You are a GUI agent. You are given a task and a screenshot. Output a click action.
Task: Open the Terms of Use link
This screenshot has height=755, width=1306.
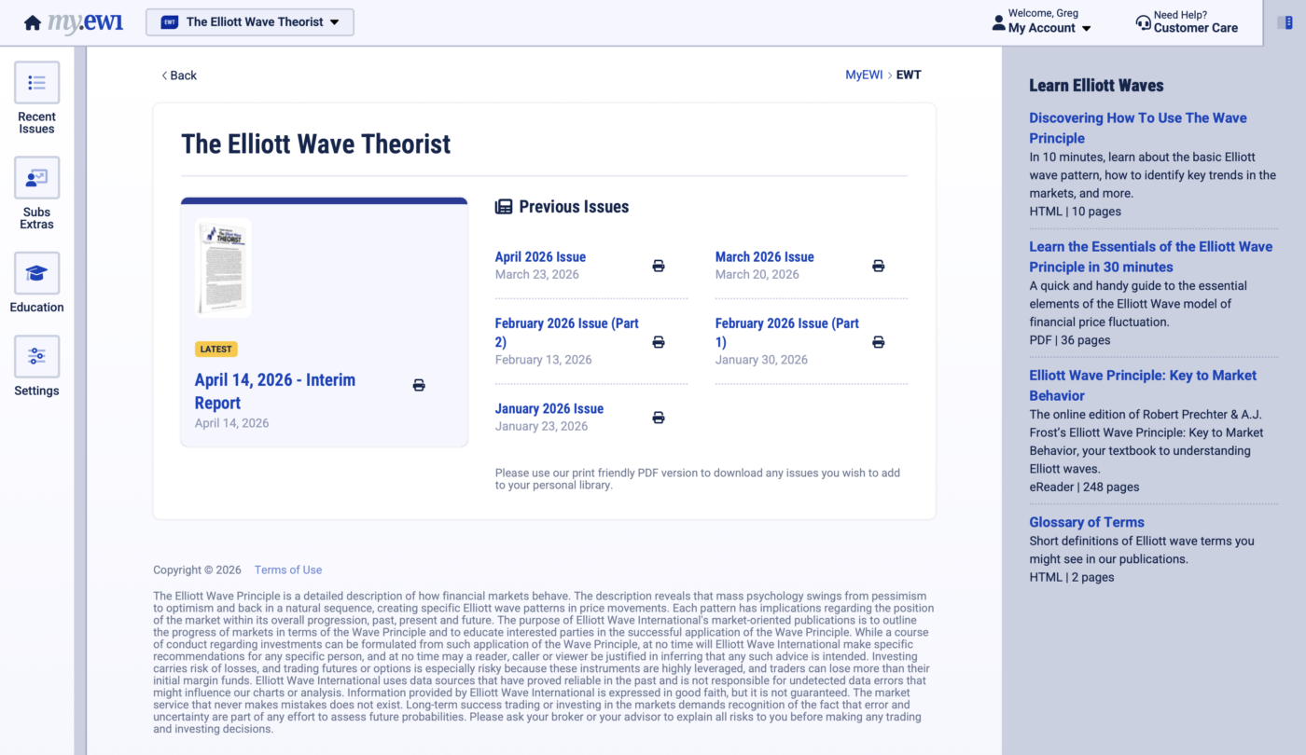pyautogui.click(x=288, y=570)
